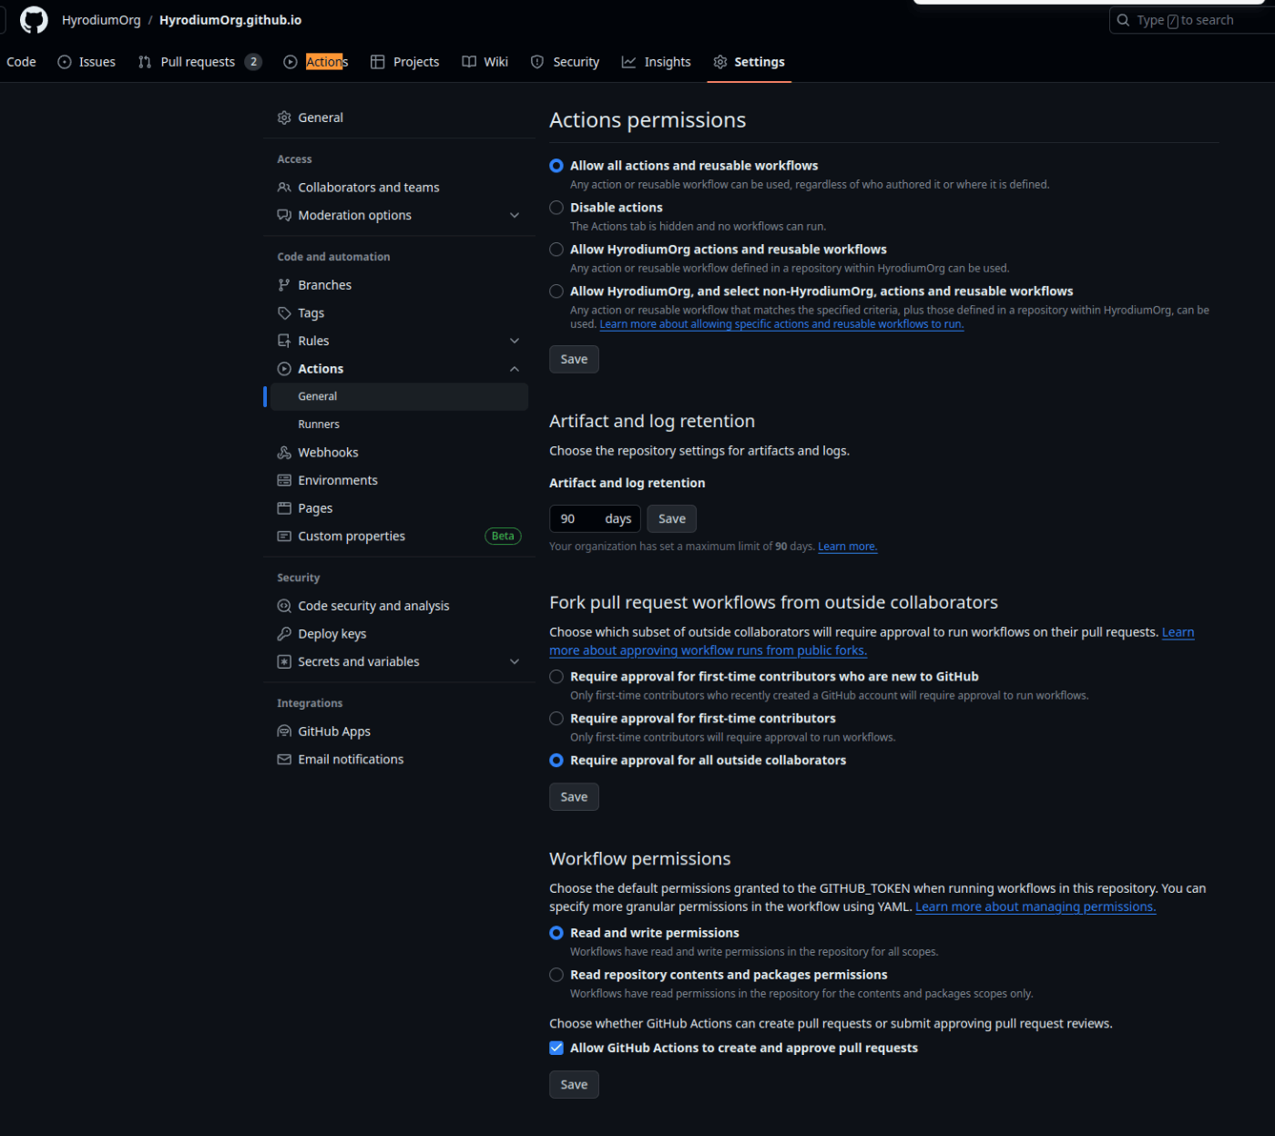Viewport: 1275px width, 1136px height.
Task: Click the Beta label on Custom properties
Action: click(x=503, y=537)
